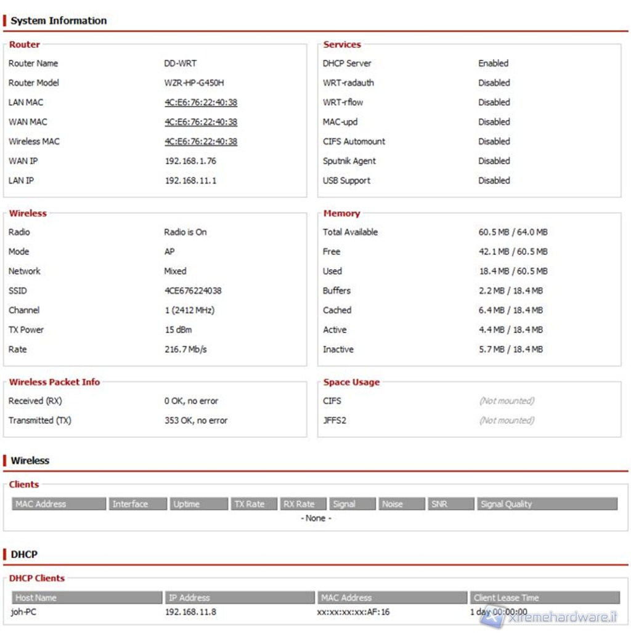Screen dimensions: 631x633
Task: Open the WAN MAC address link
Action: click(x=200, y=122)
